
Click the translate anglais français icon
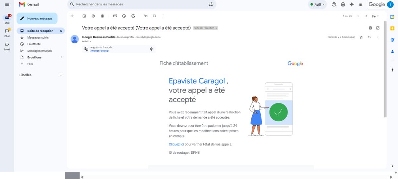pos(86,49)
